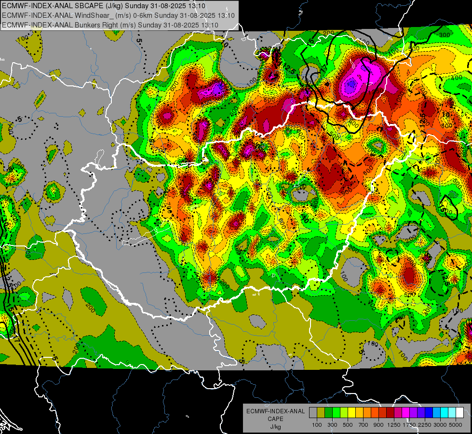Click the J/kg unit text in legend
This screenshot has width=472, height=434.
click(275, 427)
